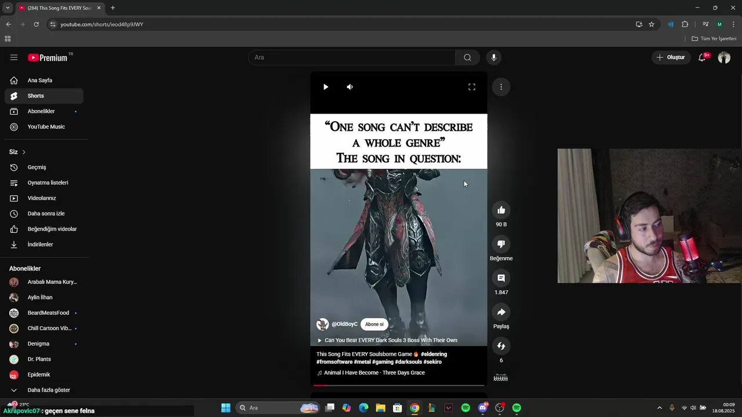Open the Chrome tab search dropdown arrow

[x=8, y=8]
